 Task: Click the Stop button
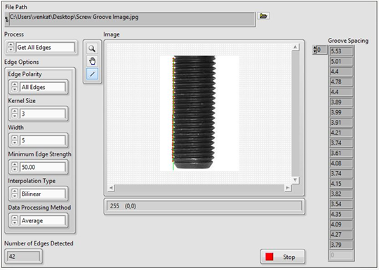283,257
